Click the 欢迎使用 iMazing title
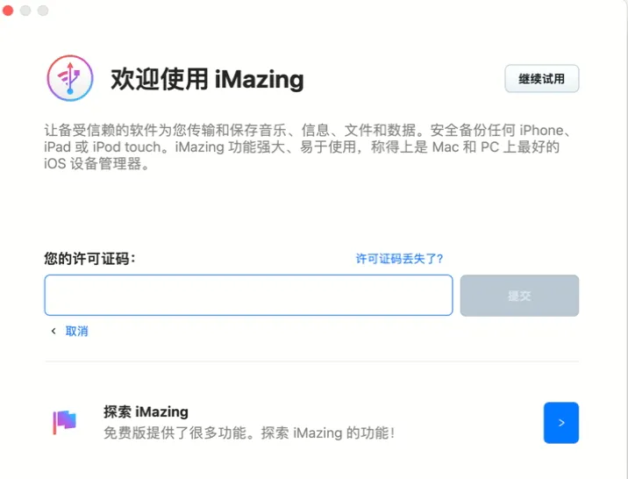Image resolution: width=628 pixels, height=479 pixels. pyautogui.click(x=207, y=79)
